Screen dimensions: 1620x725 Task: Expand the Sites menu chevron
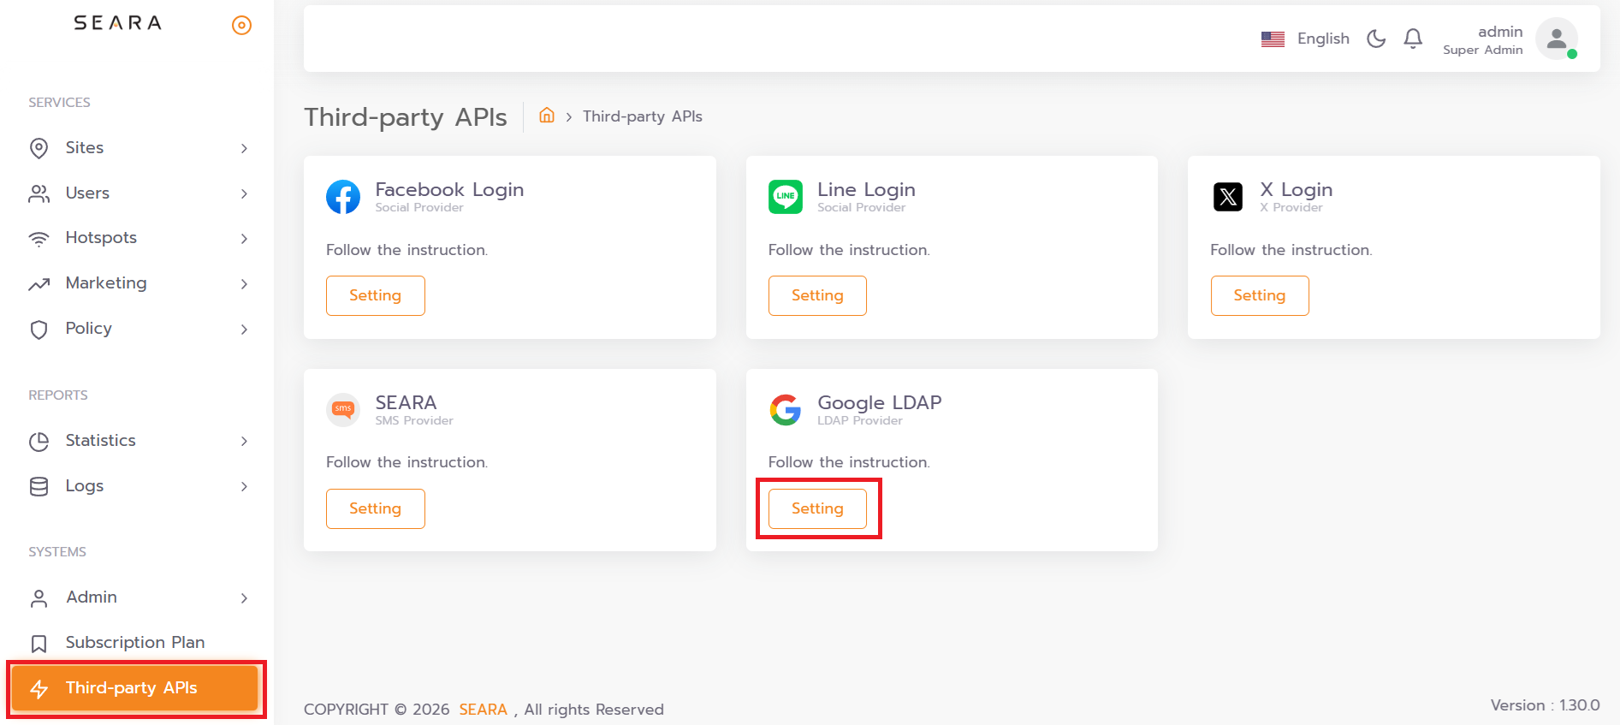(244, 148)
